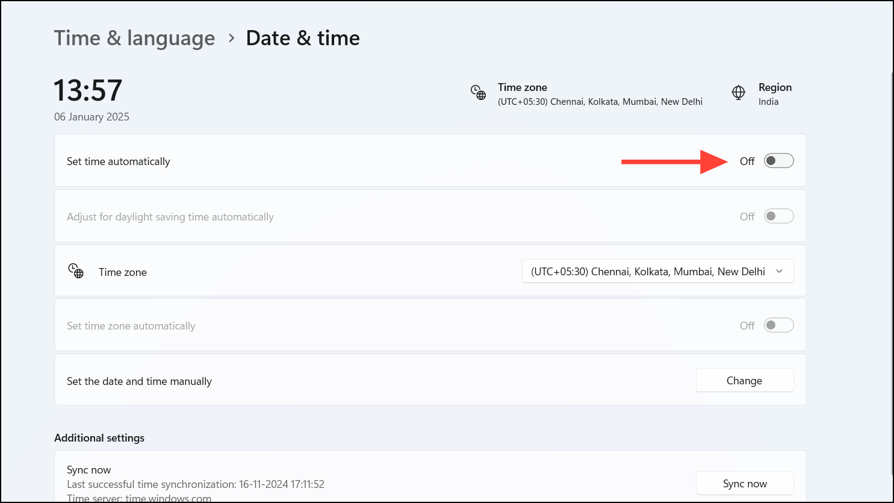Expand the UTC+05:30 Chennai time zone selector
894x503 pixels.
click(657, 271)
